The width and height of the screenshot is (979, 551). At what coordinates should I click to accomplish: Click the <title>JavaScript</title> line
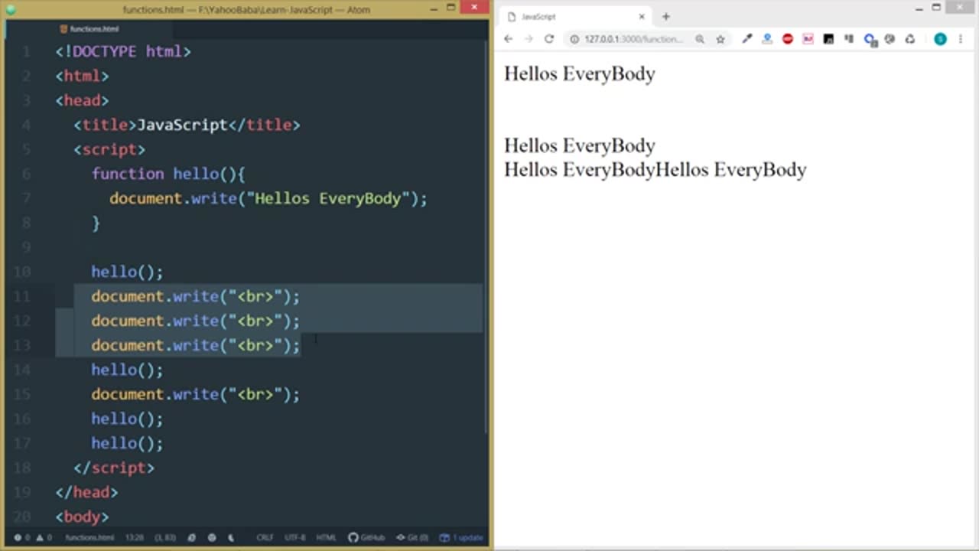click(x=187, y=125)
